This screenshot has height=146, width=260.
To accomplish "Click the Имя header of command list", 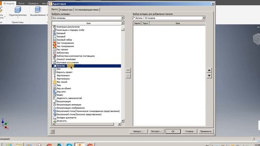I will pos(89,24).
